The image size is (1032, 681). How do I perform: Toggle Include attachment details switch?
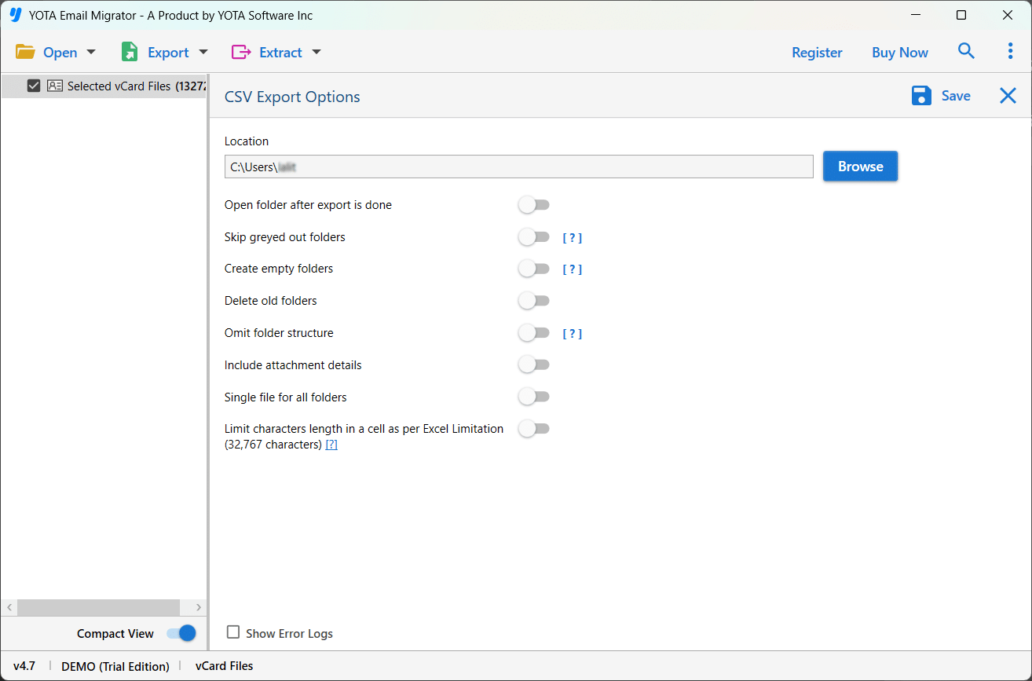click(x=533, y=365)
